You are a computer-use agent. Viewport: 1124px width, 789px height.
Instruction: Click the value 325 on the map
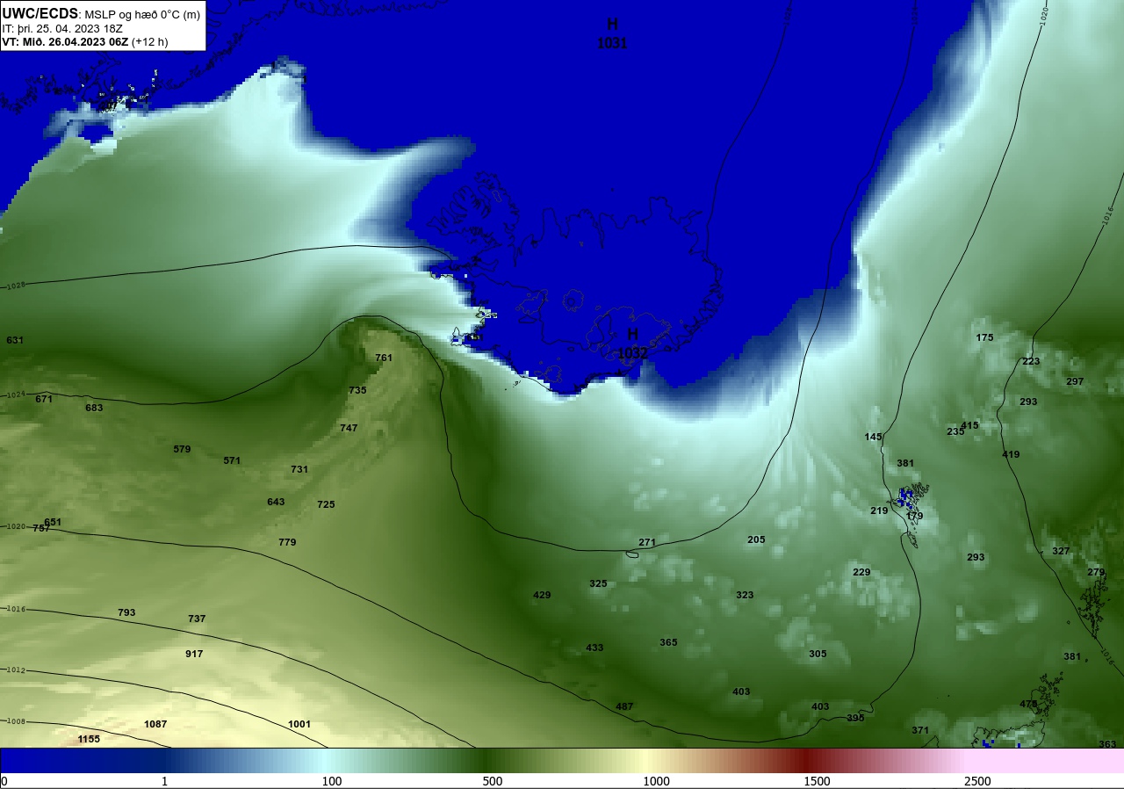coord(598,583)
